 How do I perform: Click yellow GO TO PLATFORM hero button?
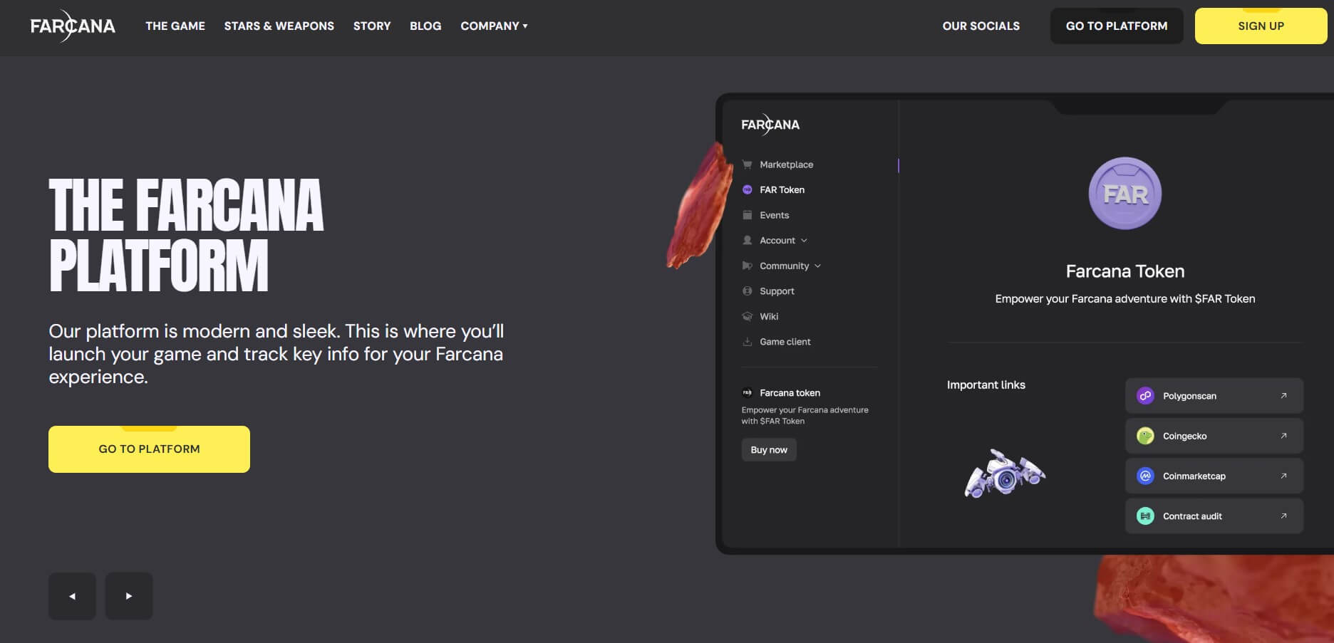click(149, 449)
